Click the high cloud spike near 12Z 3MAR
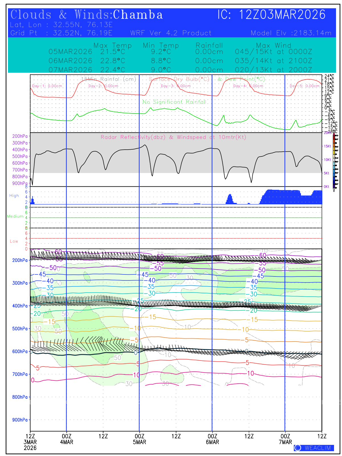This screenshot has width=342, height=456. pyautogui.click(x=32, y=200)
